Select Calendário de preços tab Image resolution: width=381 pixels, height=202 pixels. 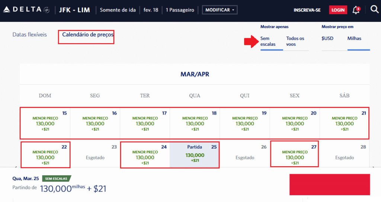tap(88, 35)
